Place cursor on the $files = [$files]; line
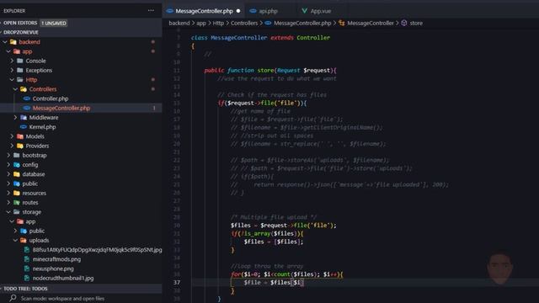This screenshot has width=539, height=303. (274, 242)
